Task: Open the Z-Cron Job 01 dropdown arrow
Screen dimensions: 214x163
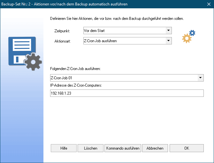Action: [200, 78]
